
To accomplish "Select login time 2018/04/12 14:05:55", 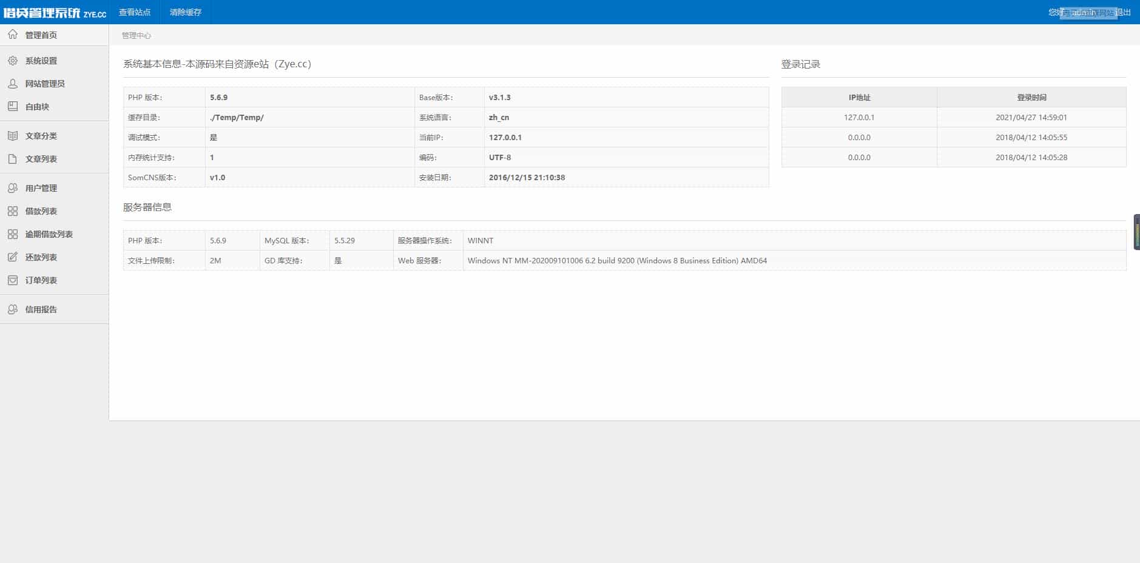I will coord(1031,137).
